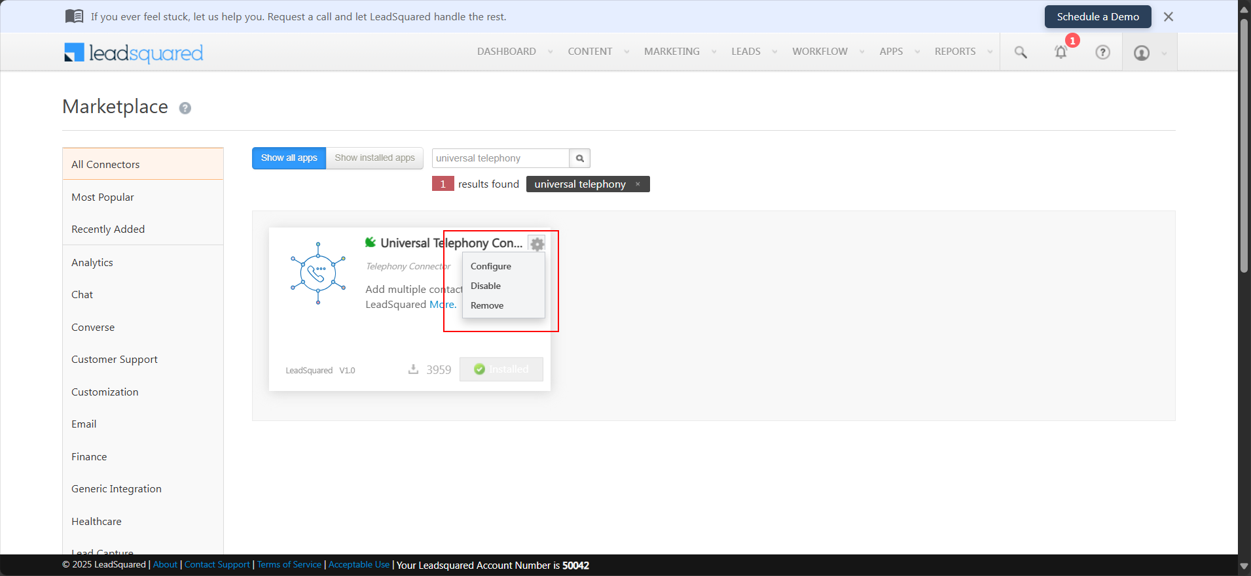Open the Acceptable Use footer link
This screenshot has height=576, width=1251.
point(359,565)
